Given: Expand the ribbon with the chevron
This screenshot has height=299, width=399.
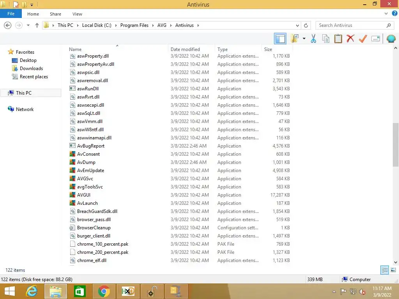Looking at the screenshot, I should 386,14.
